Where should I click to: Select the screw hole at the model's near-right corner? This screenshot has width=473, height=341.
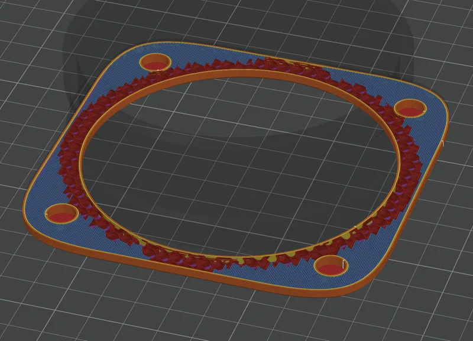(331, 265)
